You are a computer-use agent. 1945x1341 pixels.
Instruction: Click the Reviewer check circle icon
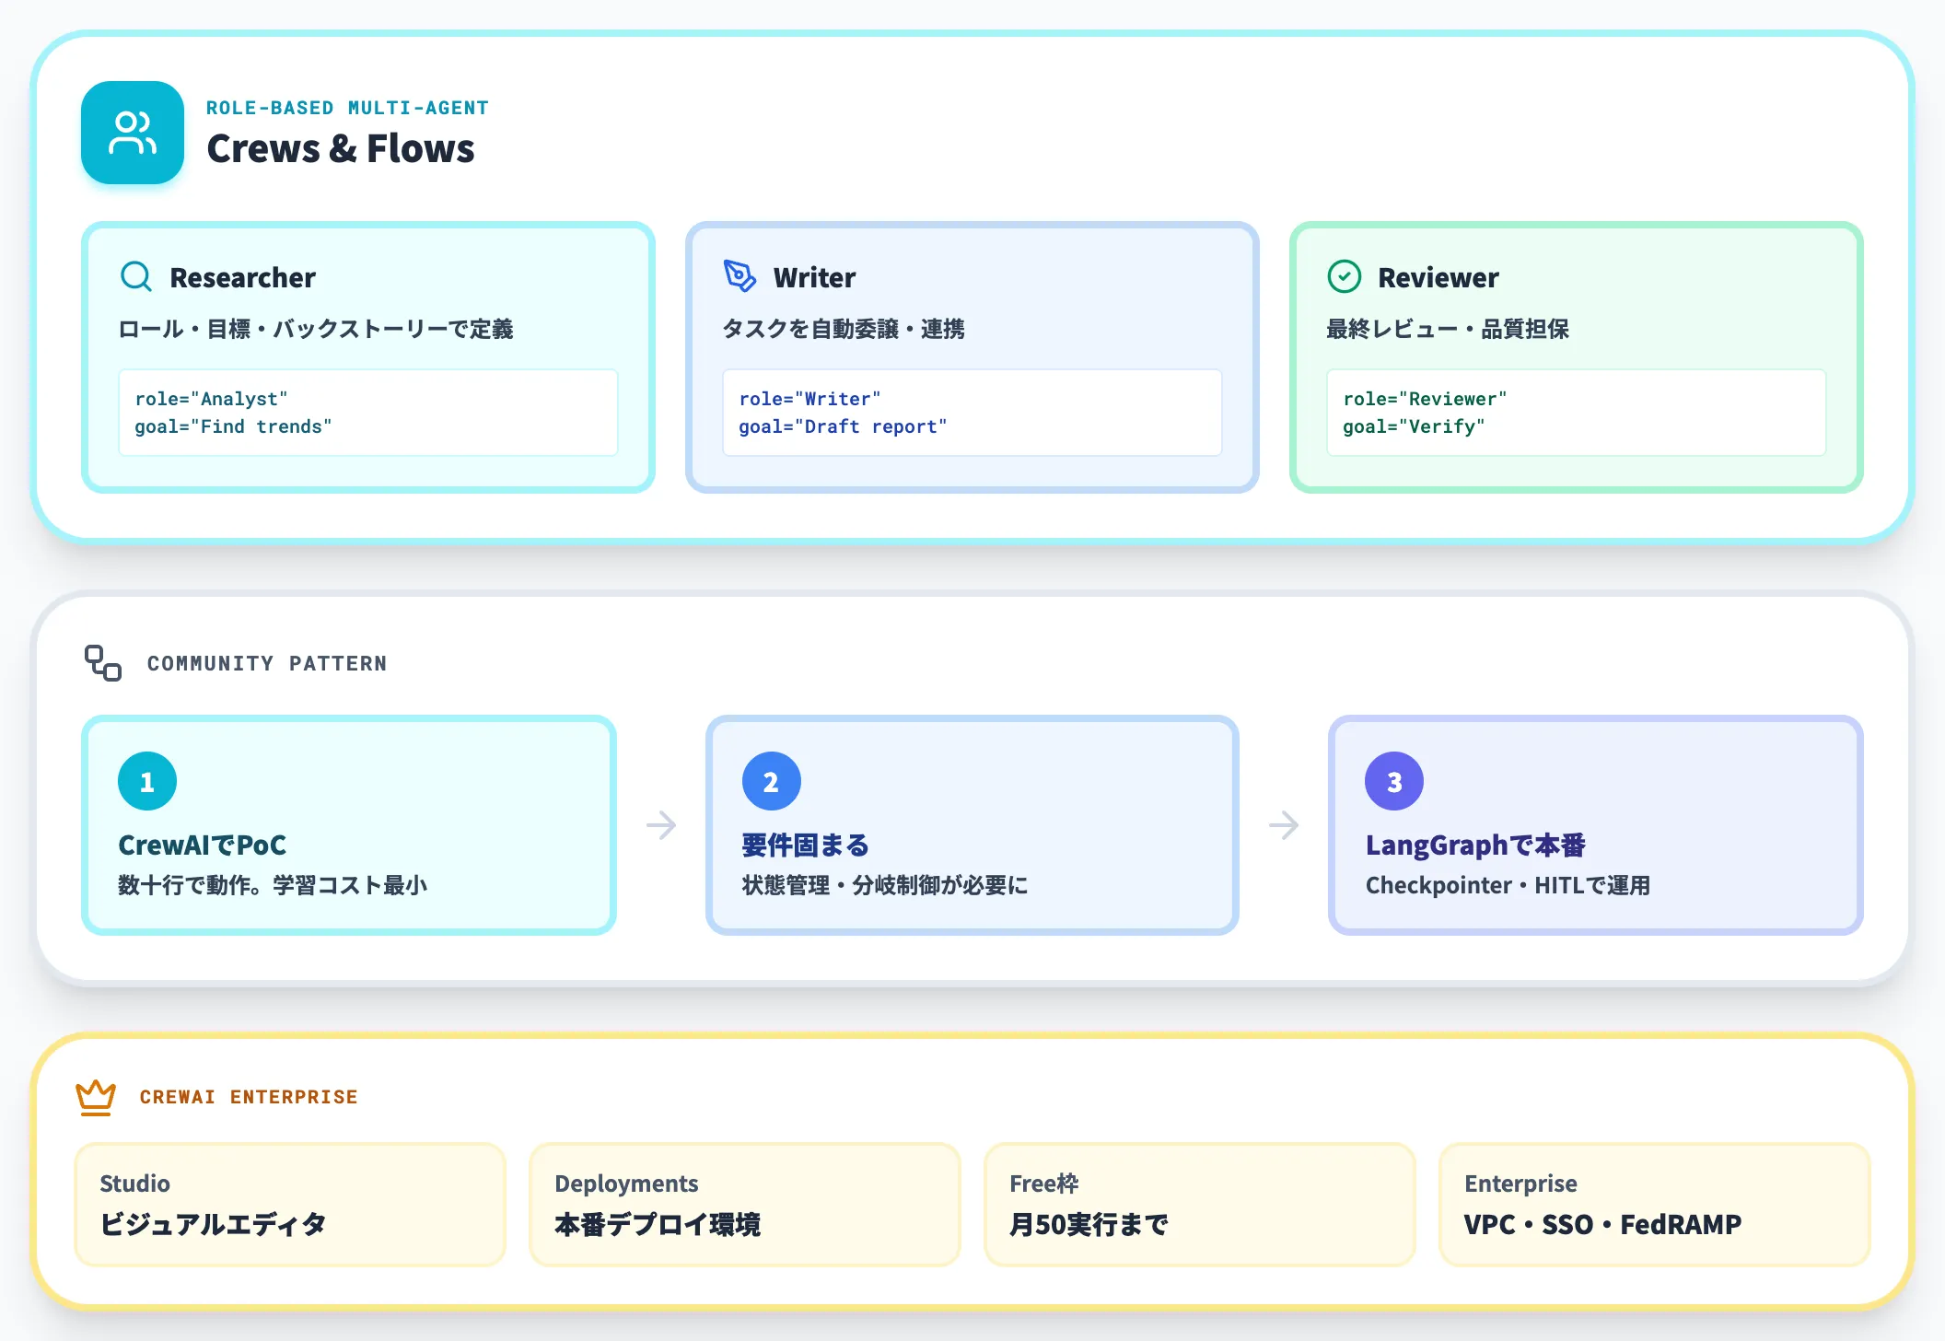[x=1345, y=276]
